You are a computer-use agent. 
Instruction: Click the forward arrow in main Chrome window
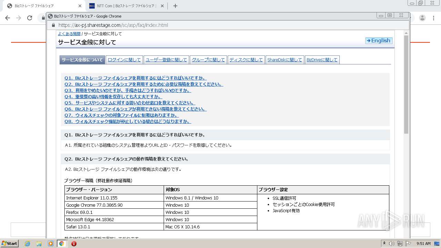coord(19,18)
